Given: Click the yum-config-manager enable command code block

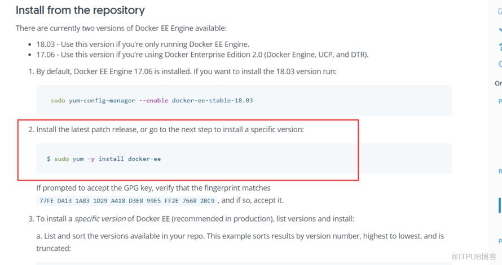Looking at the screenshot, I should pyautogui.click(x=244, y=100).
